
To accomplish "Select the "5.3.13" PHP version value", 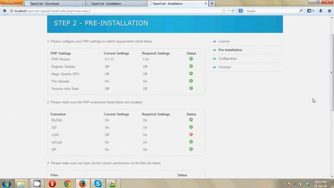I will (109, 59).
